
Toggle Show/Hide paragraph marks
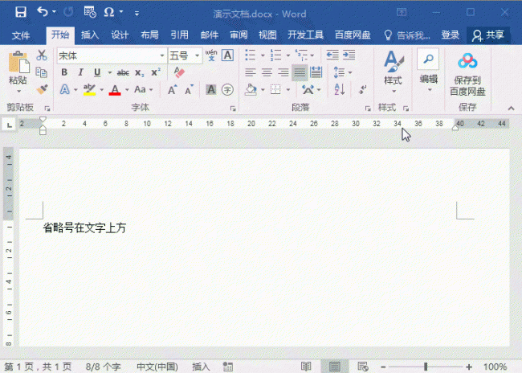click(362, 90)
